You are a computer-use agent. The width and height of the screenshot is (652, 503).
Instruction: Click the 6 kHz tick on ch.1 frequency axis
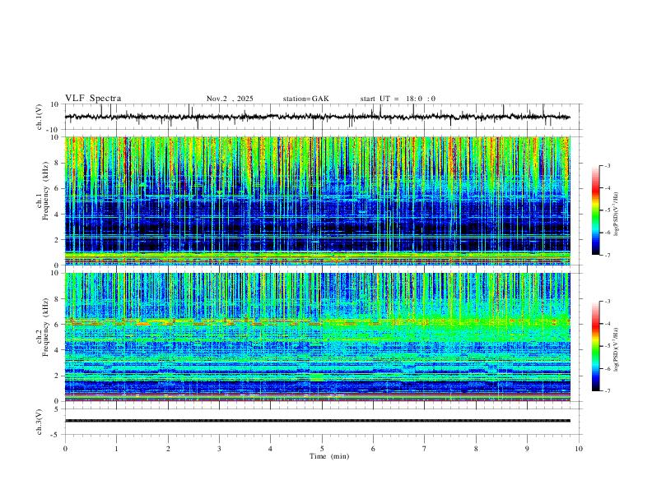coord(57,188)
